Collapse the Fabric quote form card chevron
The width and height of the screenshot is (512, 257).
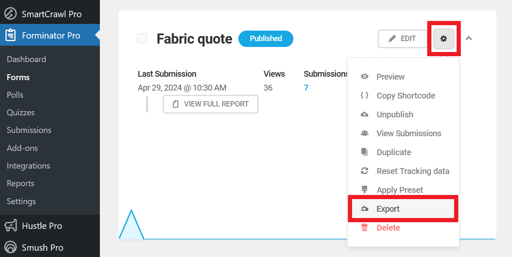(x=469, y=39)
